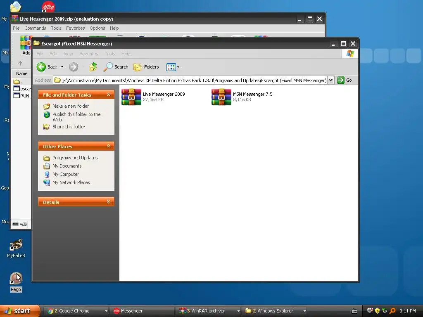423x317 pixels.
Task: Open WinRAR window's File menu
Action: (x=16, y=28)
